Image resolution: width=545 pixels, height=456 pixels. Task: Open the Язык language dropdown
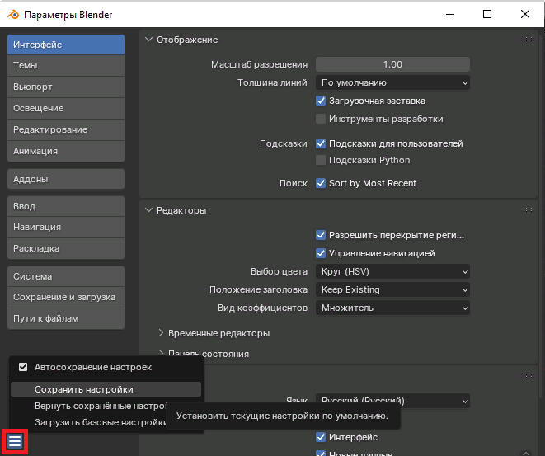(392, 401)
